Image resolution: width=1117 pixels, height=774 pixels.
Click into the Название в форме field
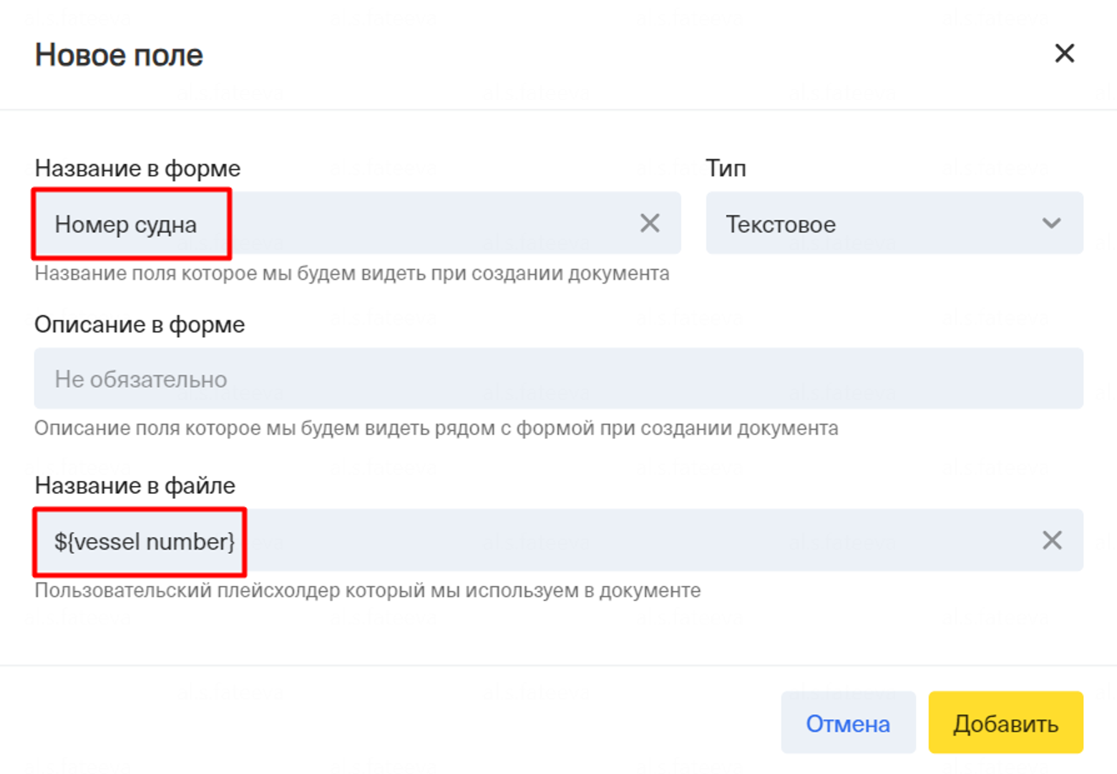pos(424,223)
